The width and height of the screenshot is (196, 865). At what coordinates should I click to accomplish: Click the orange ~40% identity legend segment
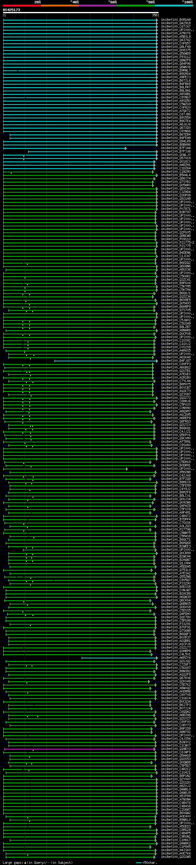(60, 6)
